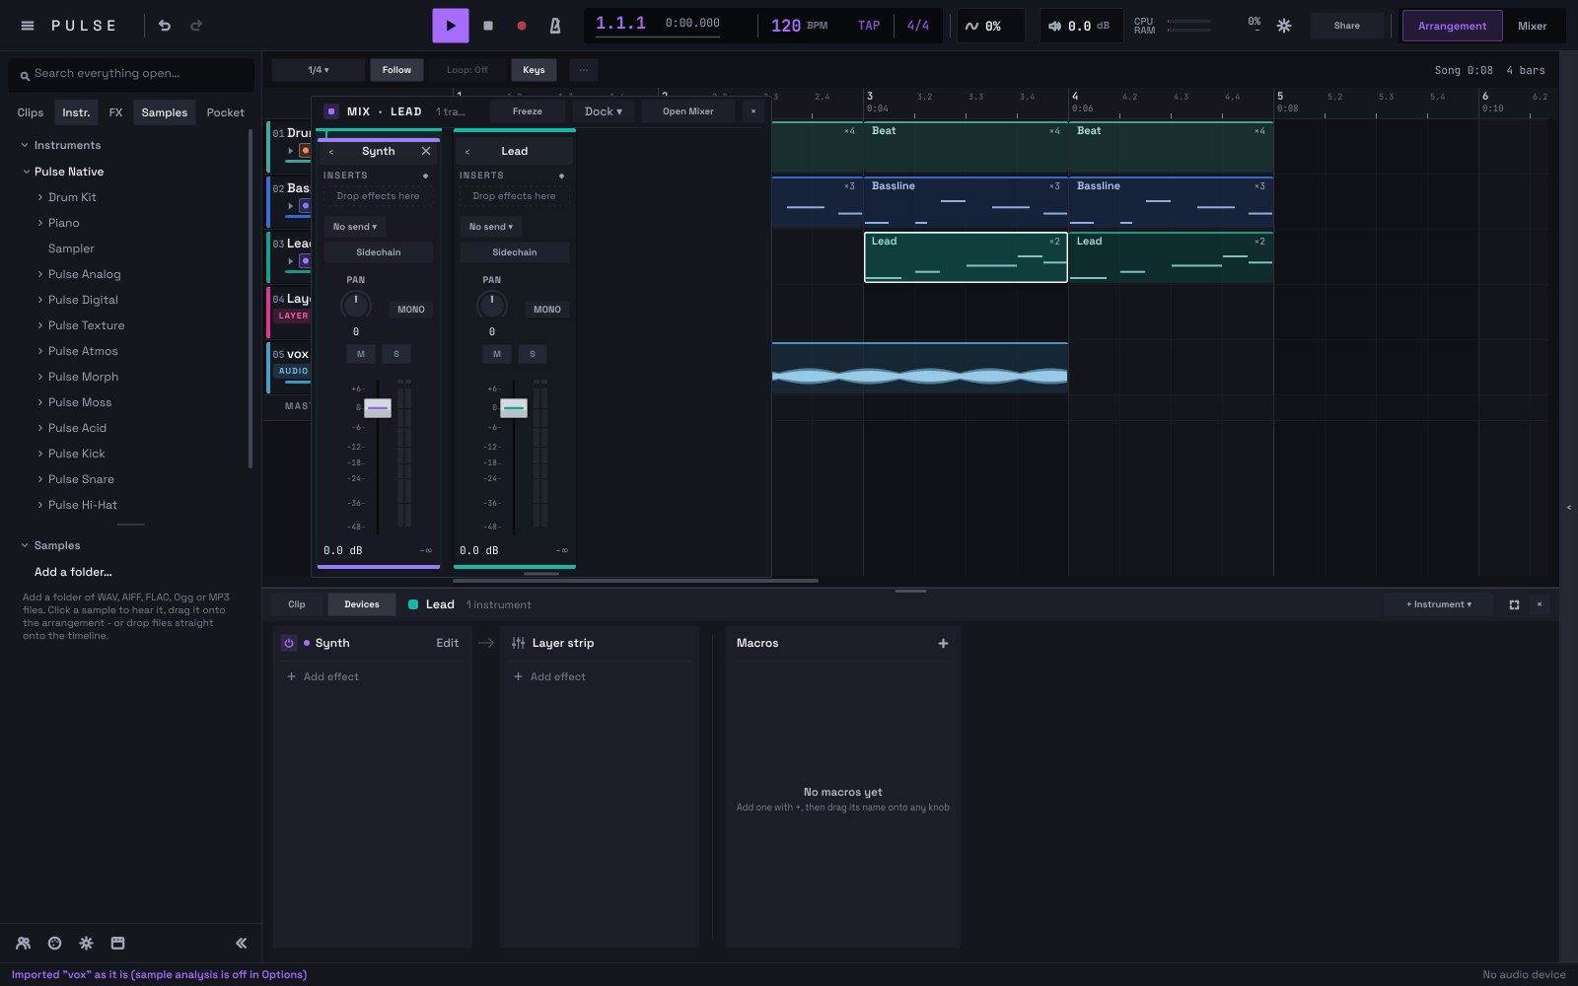
Task: Toggle Follow playhead mode
Action: (x=396, y=70)
